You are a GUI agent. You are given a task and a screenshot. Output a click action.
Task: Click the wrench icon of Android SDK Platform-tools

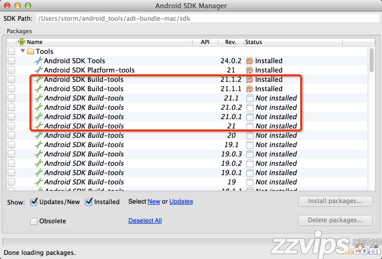[x=39, y=70]
